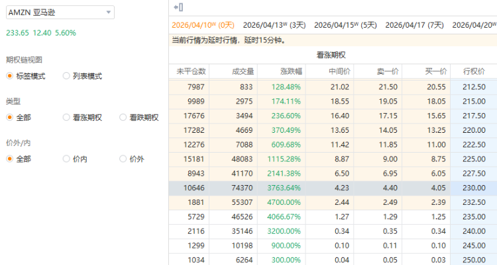Choose 价内 moneyness filter
Screen dimensions: 497x265
click(66, 159)
